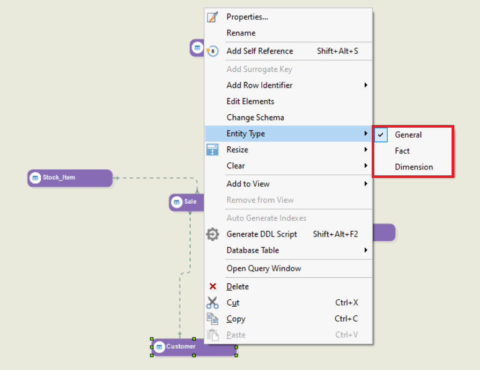Click the Properties pencil icon
This screenshot has width=480, height=370.
tap(212, 17)
